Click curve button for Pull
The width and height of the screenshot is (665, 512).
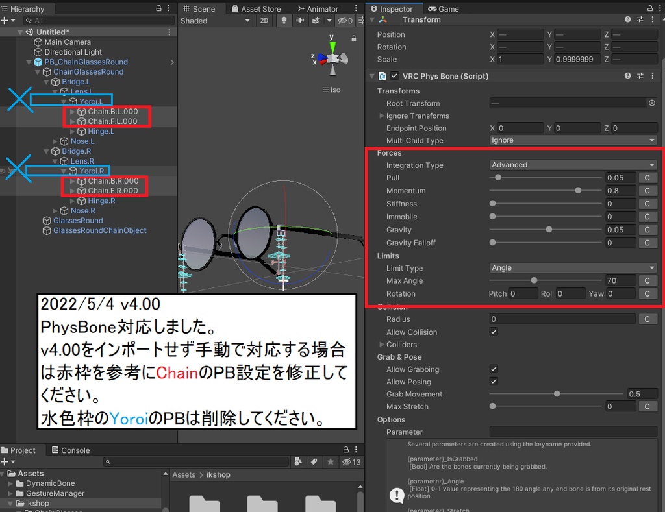(647, 178)
